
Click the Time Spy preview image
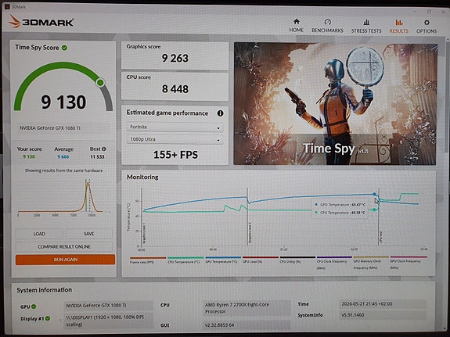click(335, 103)
